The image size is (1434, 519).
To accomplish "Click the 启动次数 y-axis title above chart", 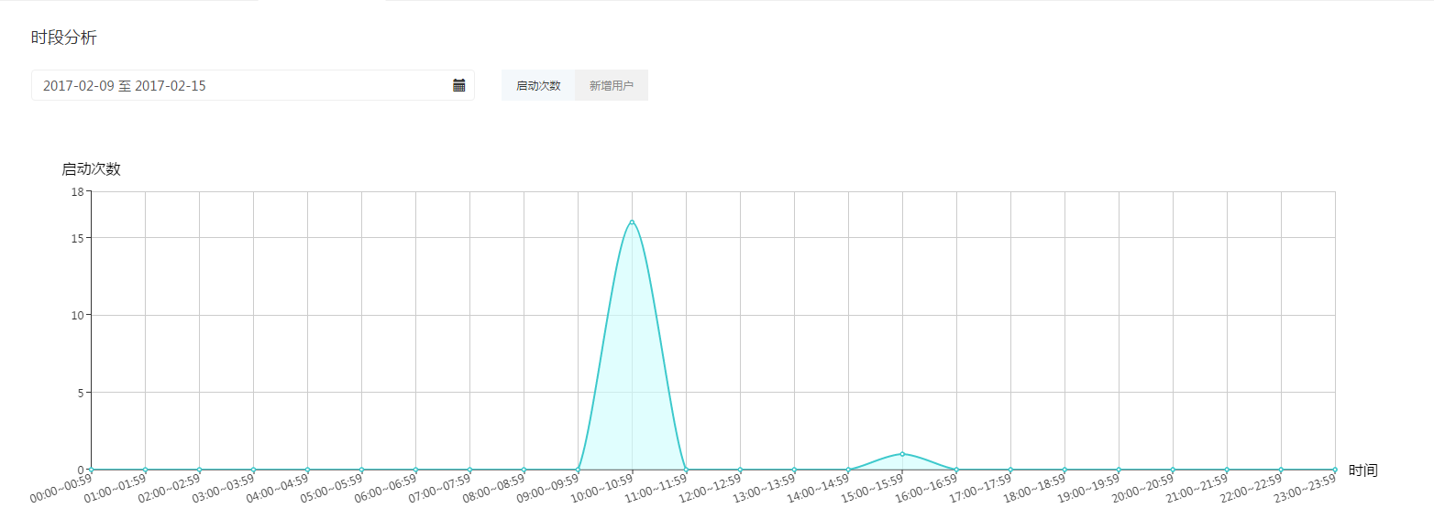I will [91, 168].
